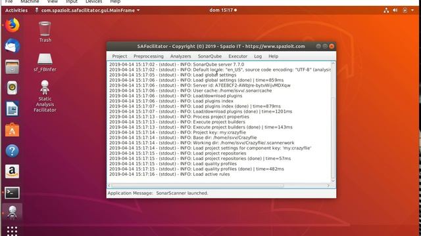Click the 'Default locale: en_US' log line
This screenshot has width=421, height=236.
point(220,69)
